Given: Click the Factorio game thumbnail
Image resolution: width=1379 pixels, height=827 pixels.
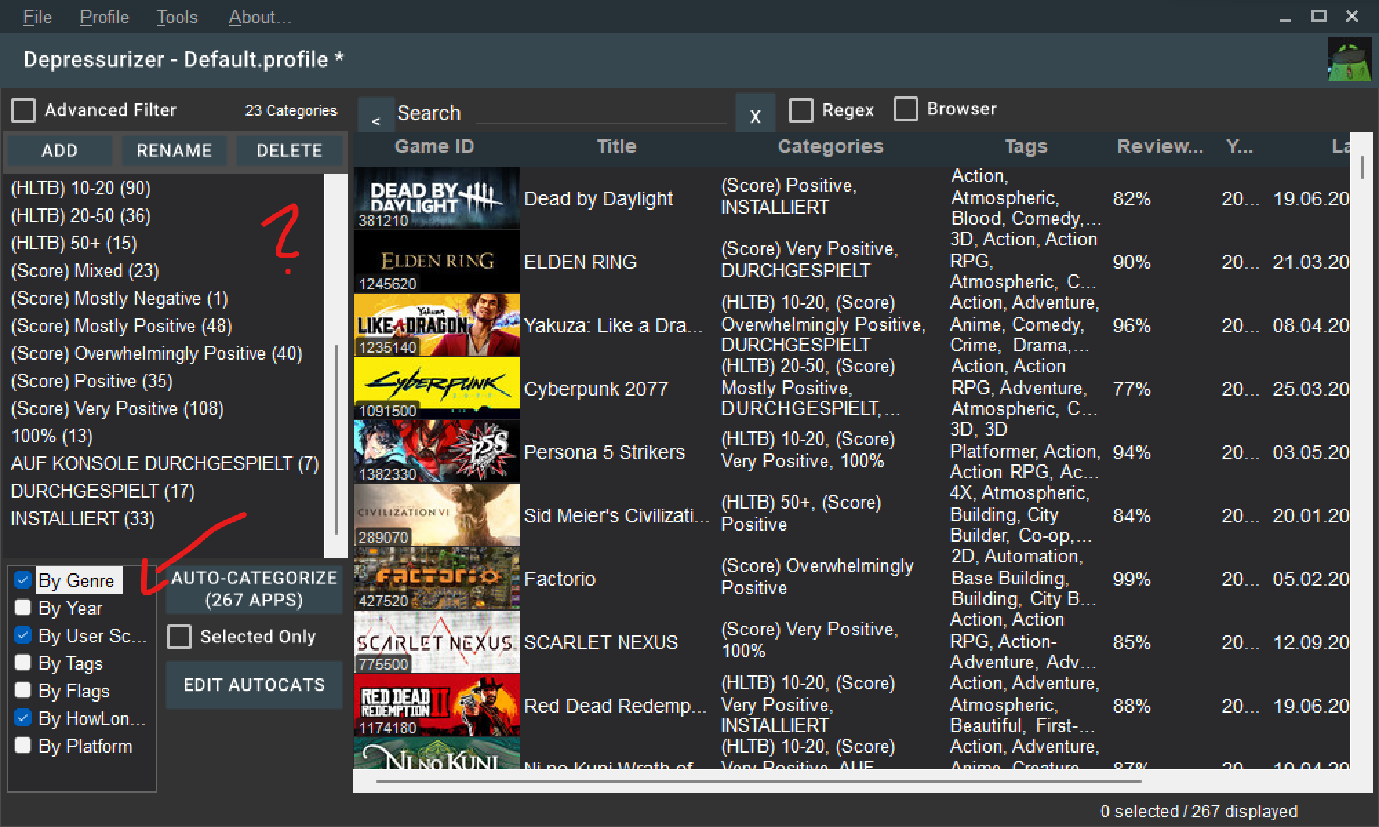Looking at the screenshot, I should pyautogui.click(x=436, y=578).
